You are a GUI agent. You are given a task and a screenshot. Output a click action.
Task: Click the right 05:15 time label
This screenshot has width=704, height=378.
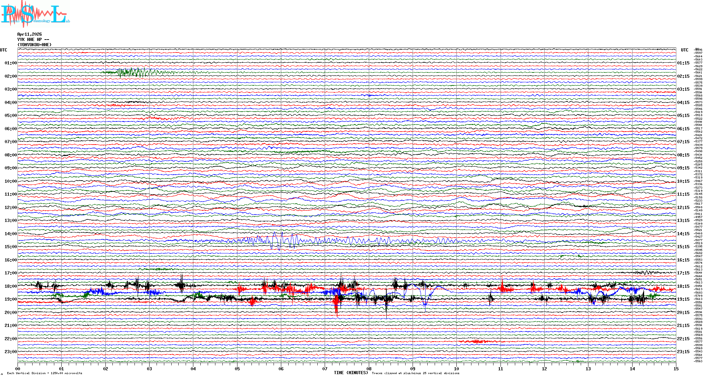click(x=683, y=115)
